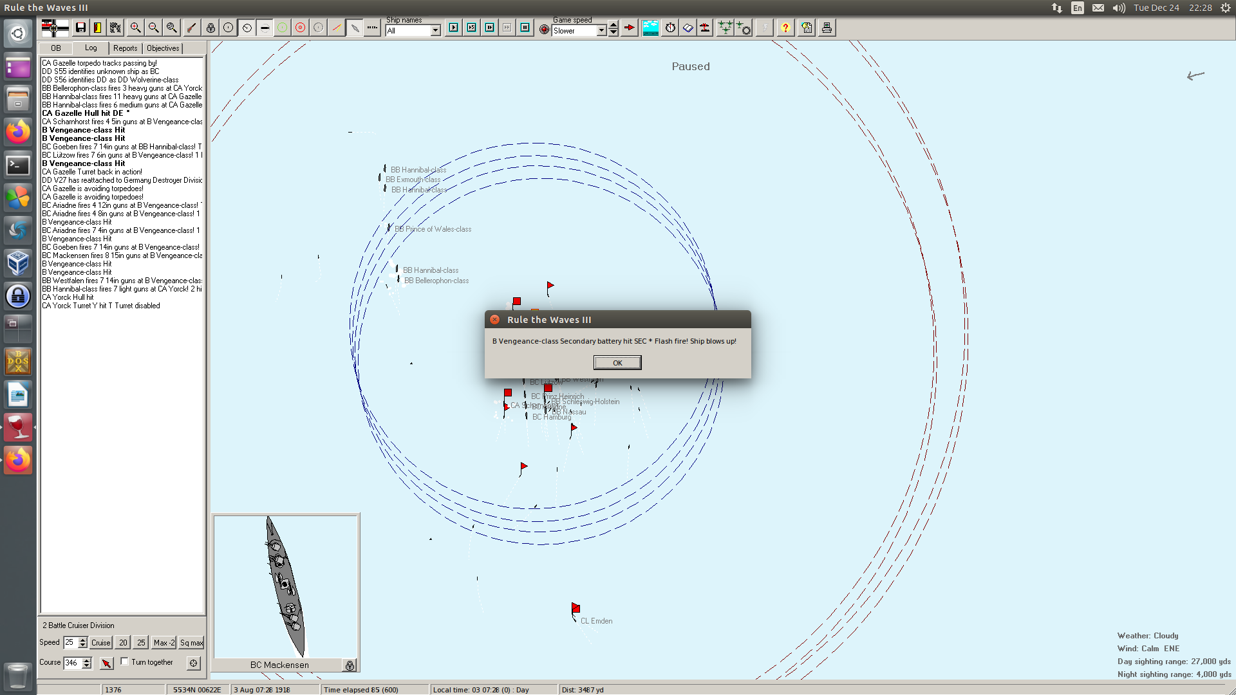
Task: Toggle the green range circle icon
Action: pos(282,28)
